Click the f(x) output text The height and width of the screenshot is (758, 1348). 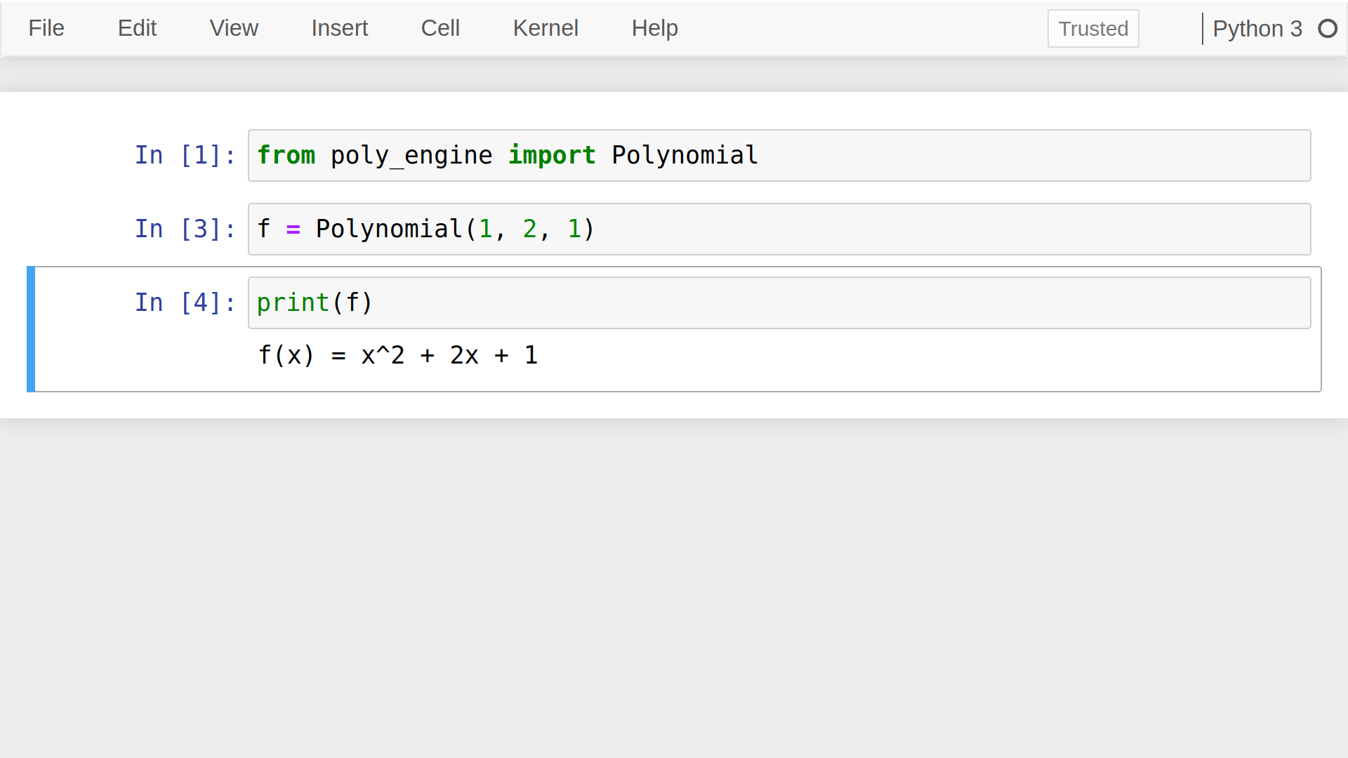[397, 355]
